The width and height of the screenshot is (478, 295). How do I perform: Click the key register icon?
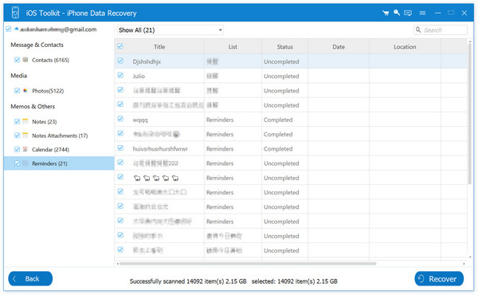point(397,13)
